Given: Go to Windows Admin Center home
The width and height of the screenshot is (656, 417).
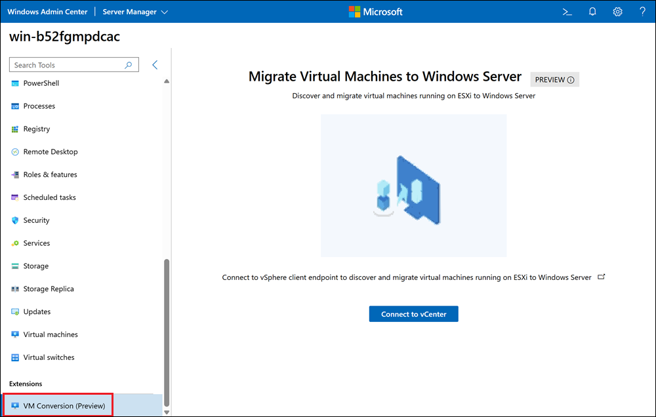Looking at the screenshot, I should 47,11.
